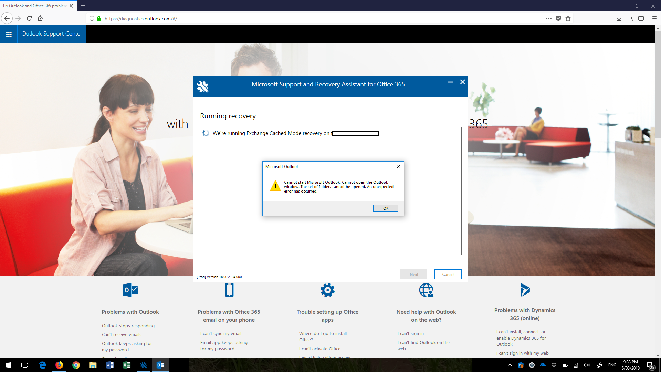Click the Next button in Recovery Assistant
The width and height of the screenshot is (661, 372).
click(413, 274)
